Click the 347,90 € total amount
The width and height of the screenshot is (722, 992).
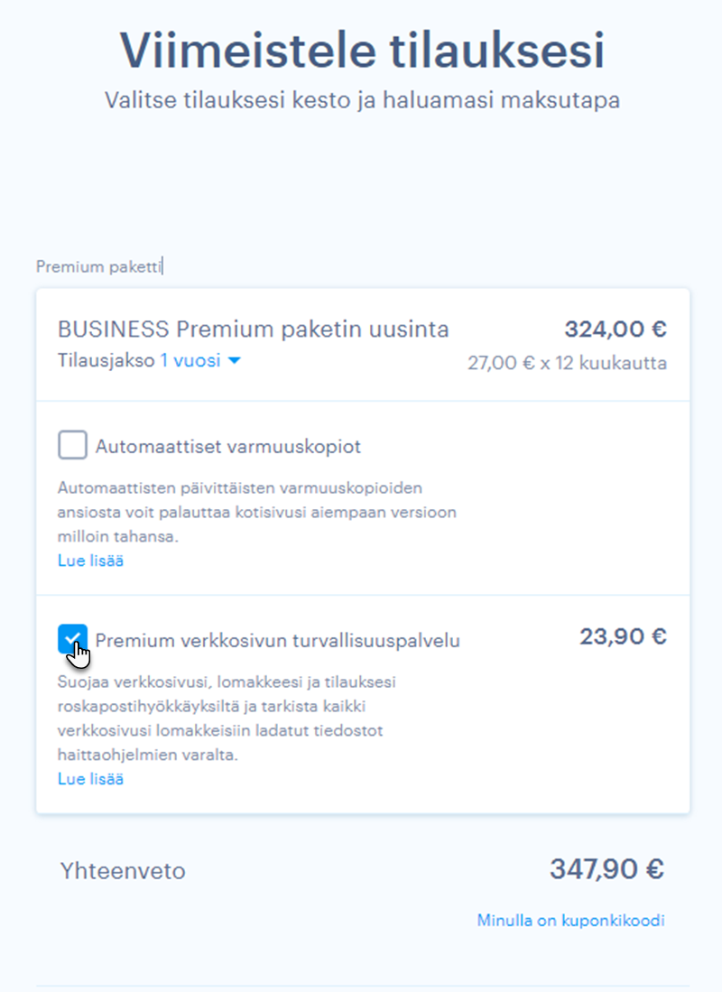coord(606,869)
